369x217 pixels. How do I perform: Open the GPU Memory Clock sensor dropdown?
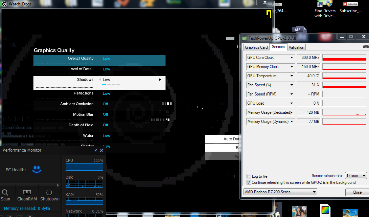[292, 67]
